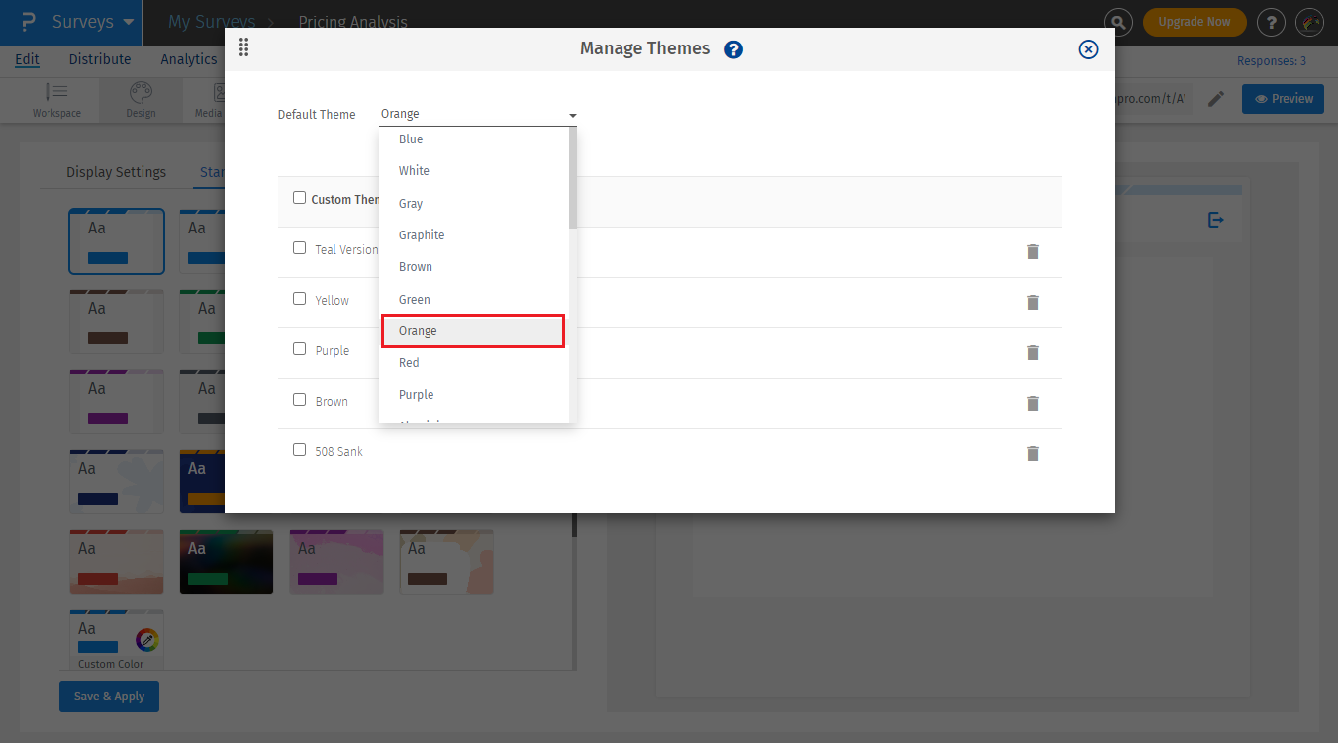The height and width of the screenshot is (743, 1338).
Task: Click the trash icon in the Yellow row
Action: 1033,302
